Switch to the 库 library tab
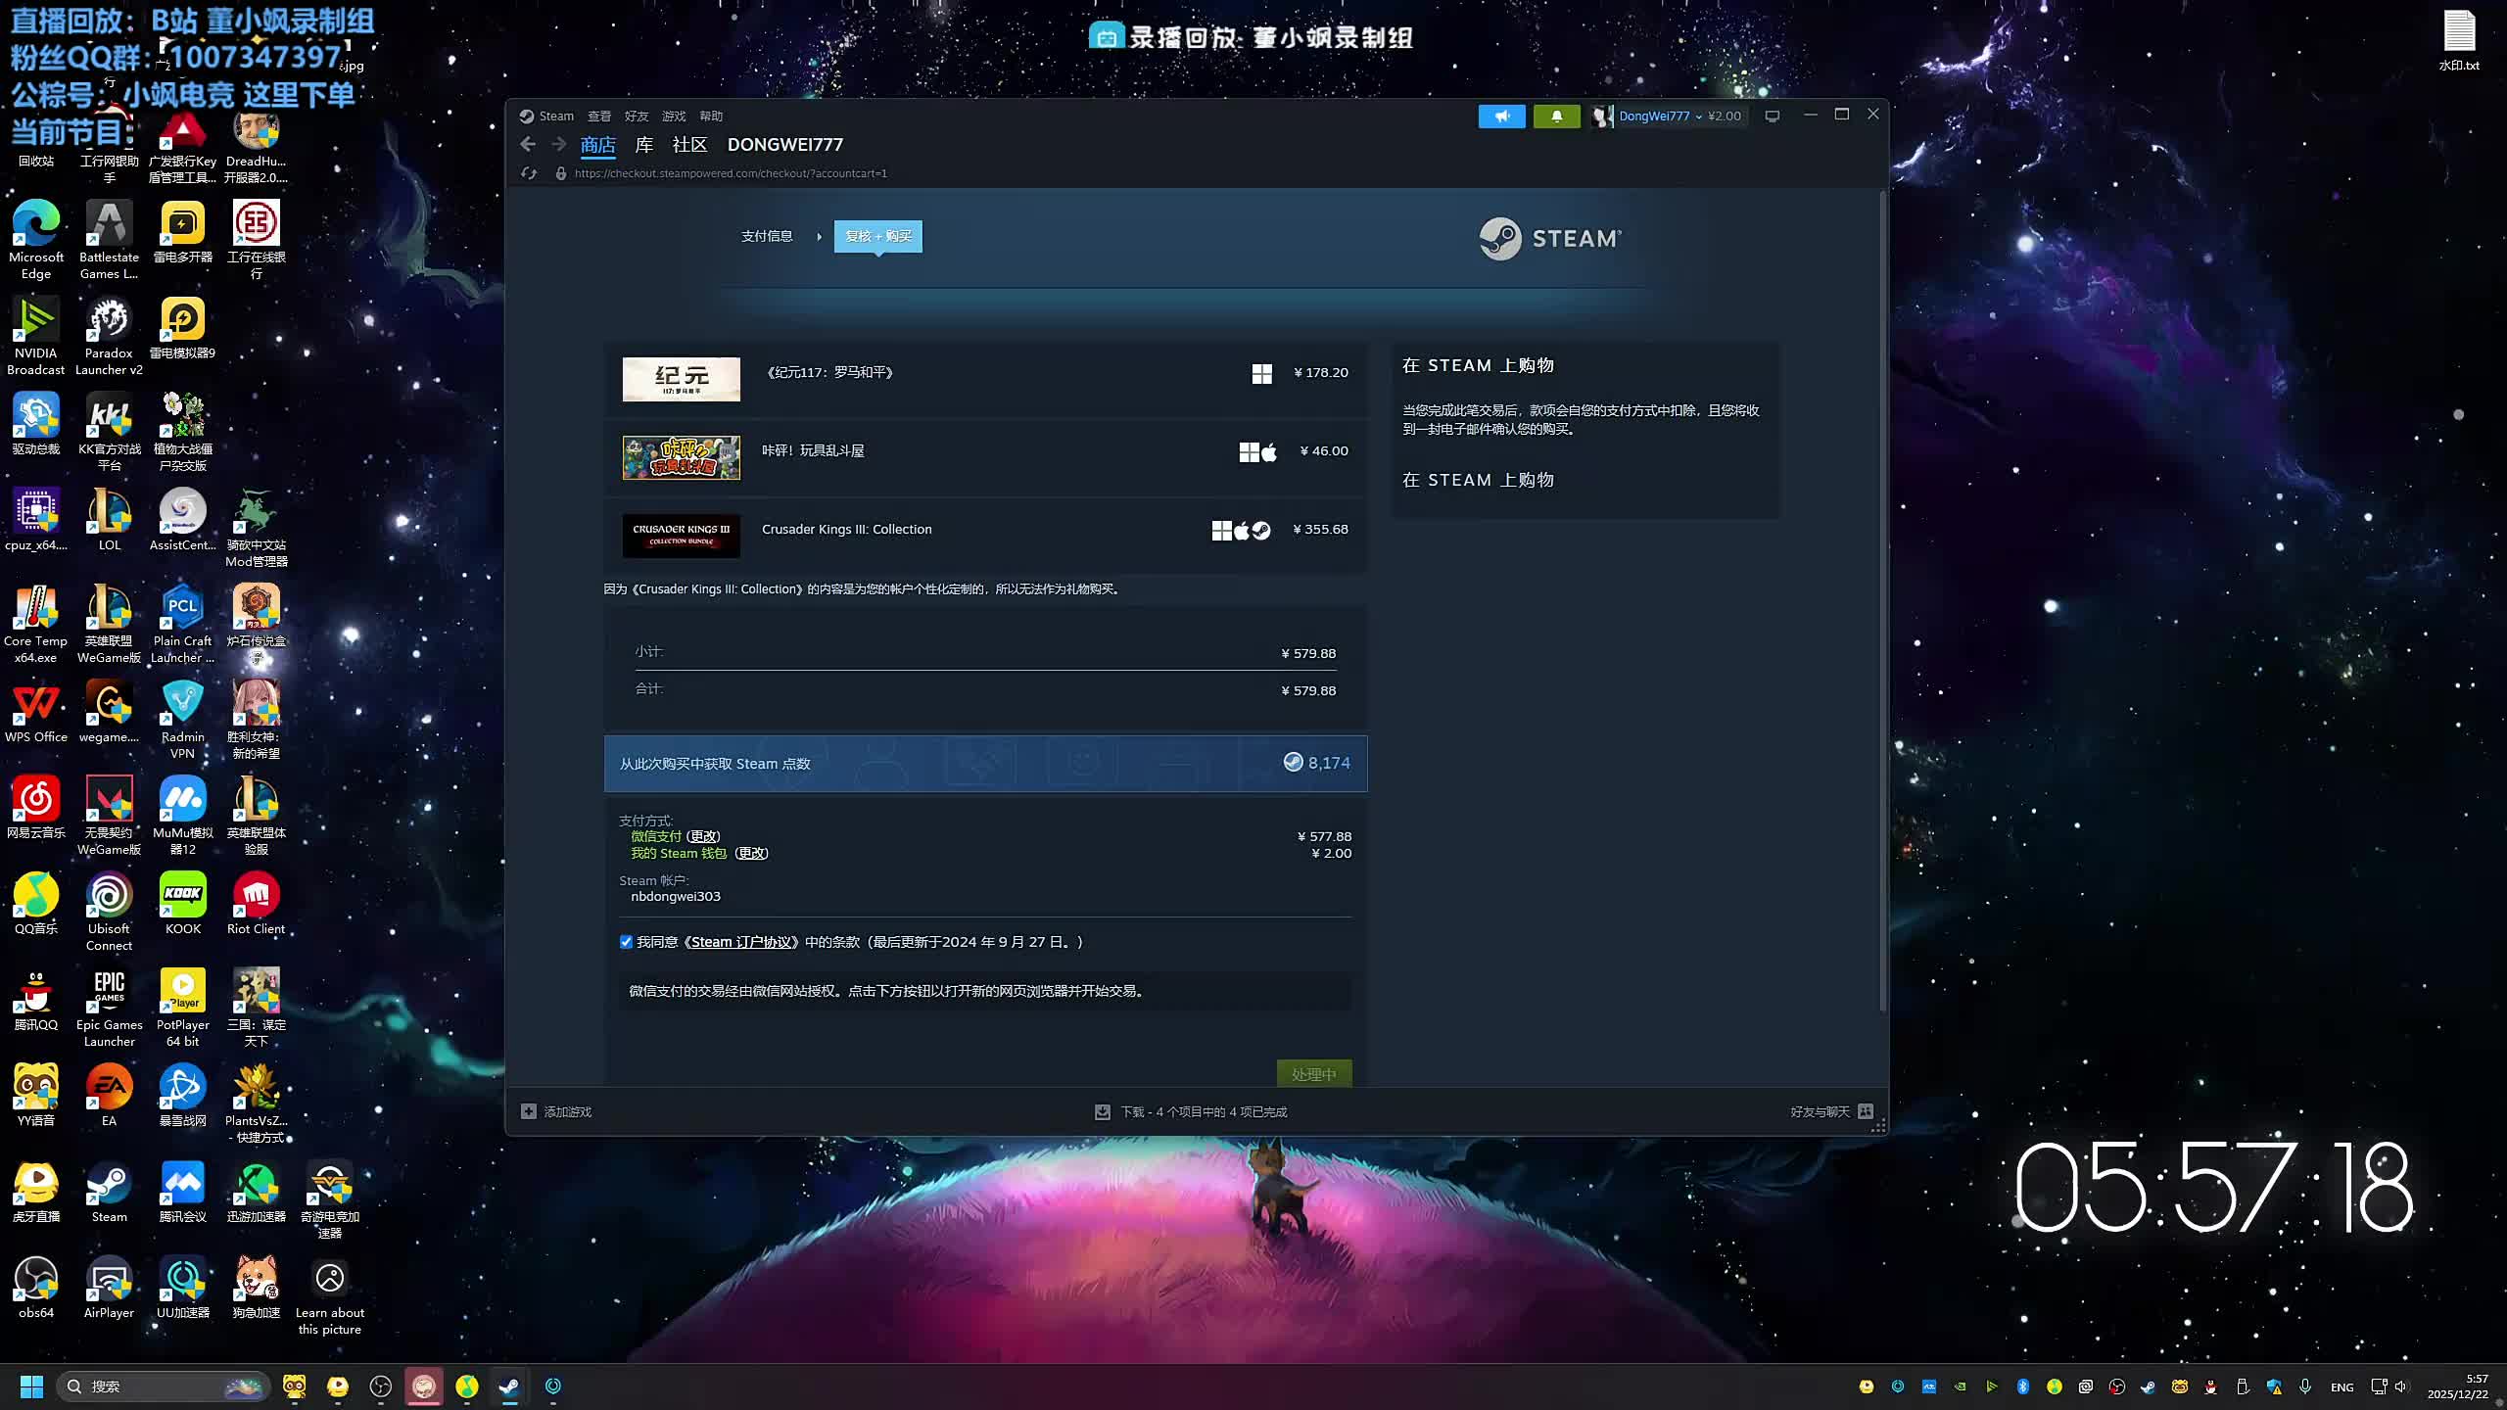The height and width of the screenshot is (1410, 2507). [x=643, y=145]
